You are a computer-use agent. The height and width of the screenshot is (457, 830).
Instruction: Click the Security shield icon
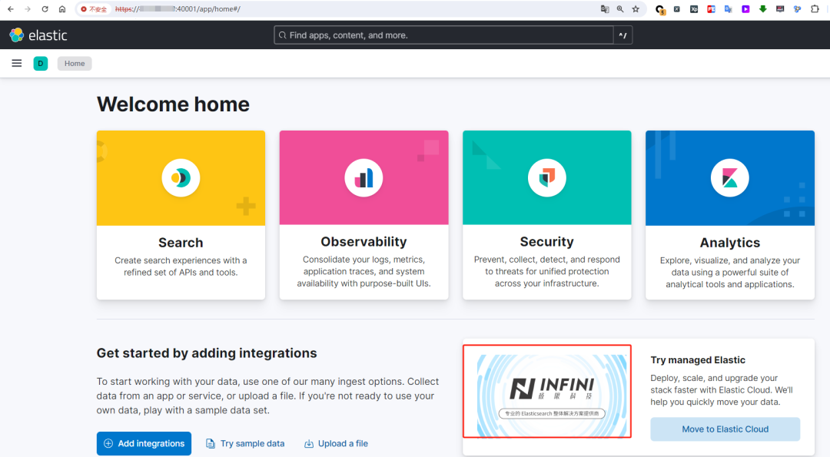point(547,177)
